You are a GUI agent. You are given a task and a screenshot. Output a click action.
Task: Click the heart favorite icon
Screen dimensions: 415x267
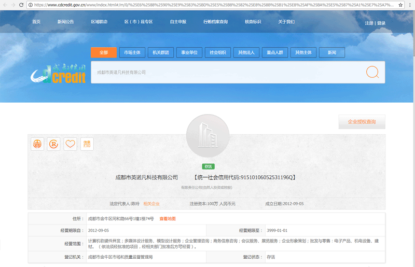pos(71,144)
